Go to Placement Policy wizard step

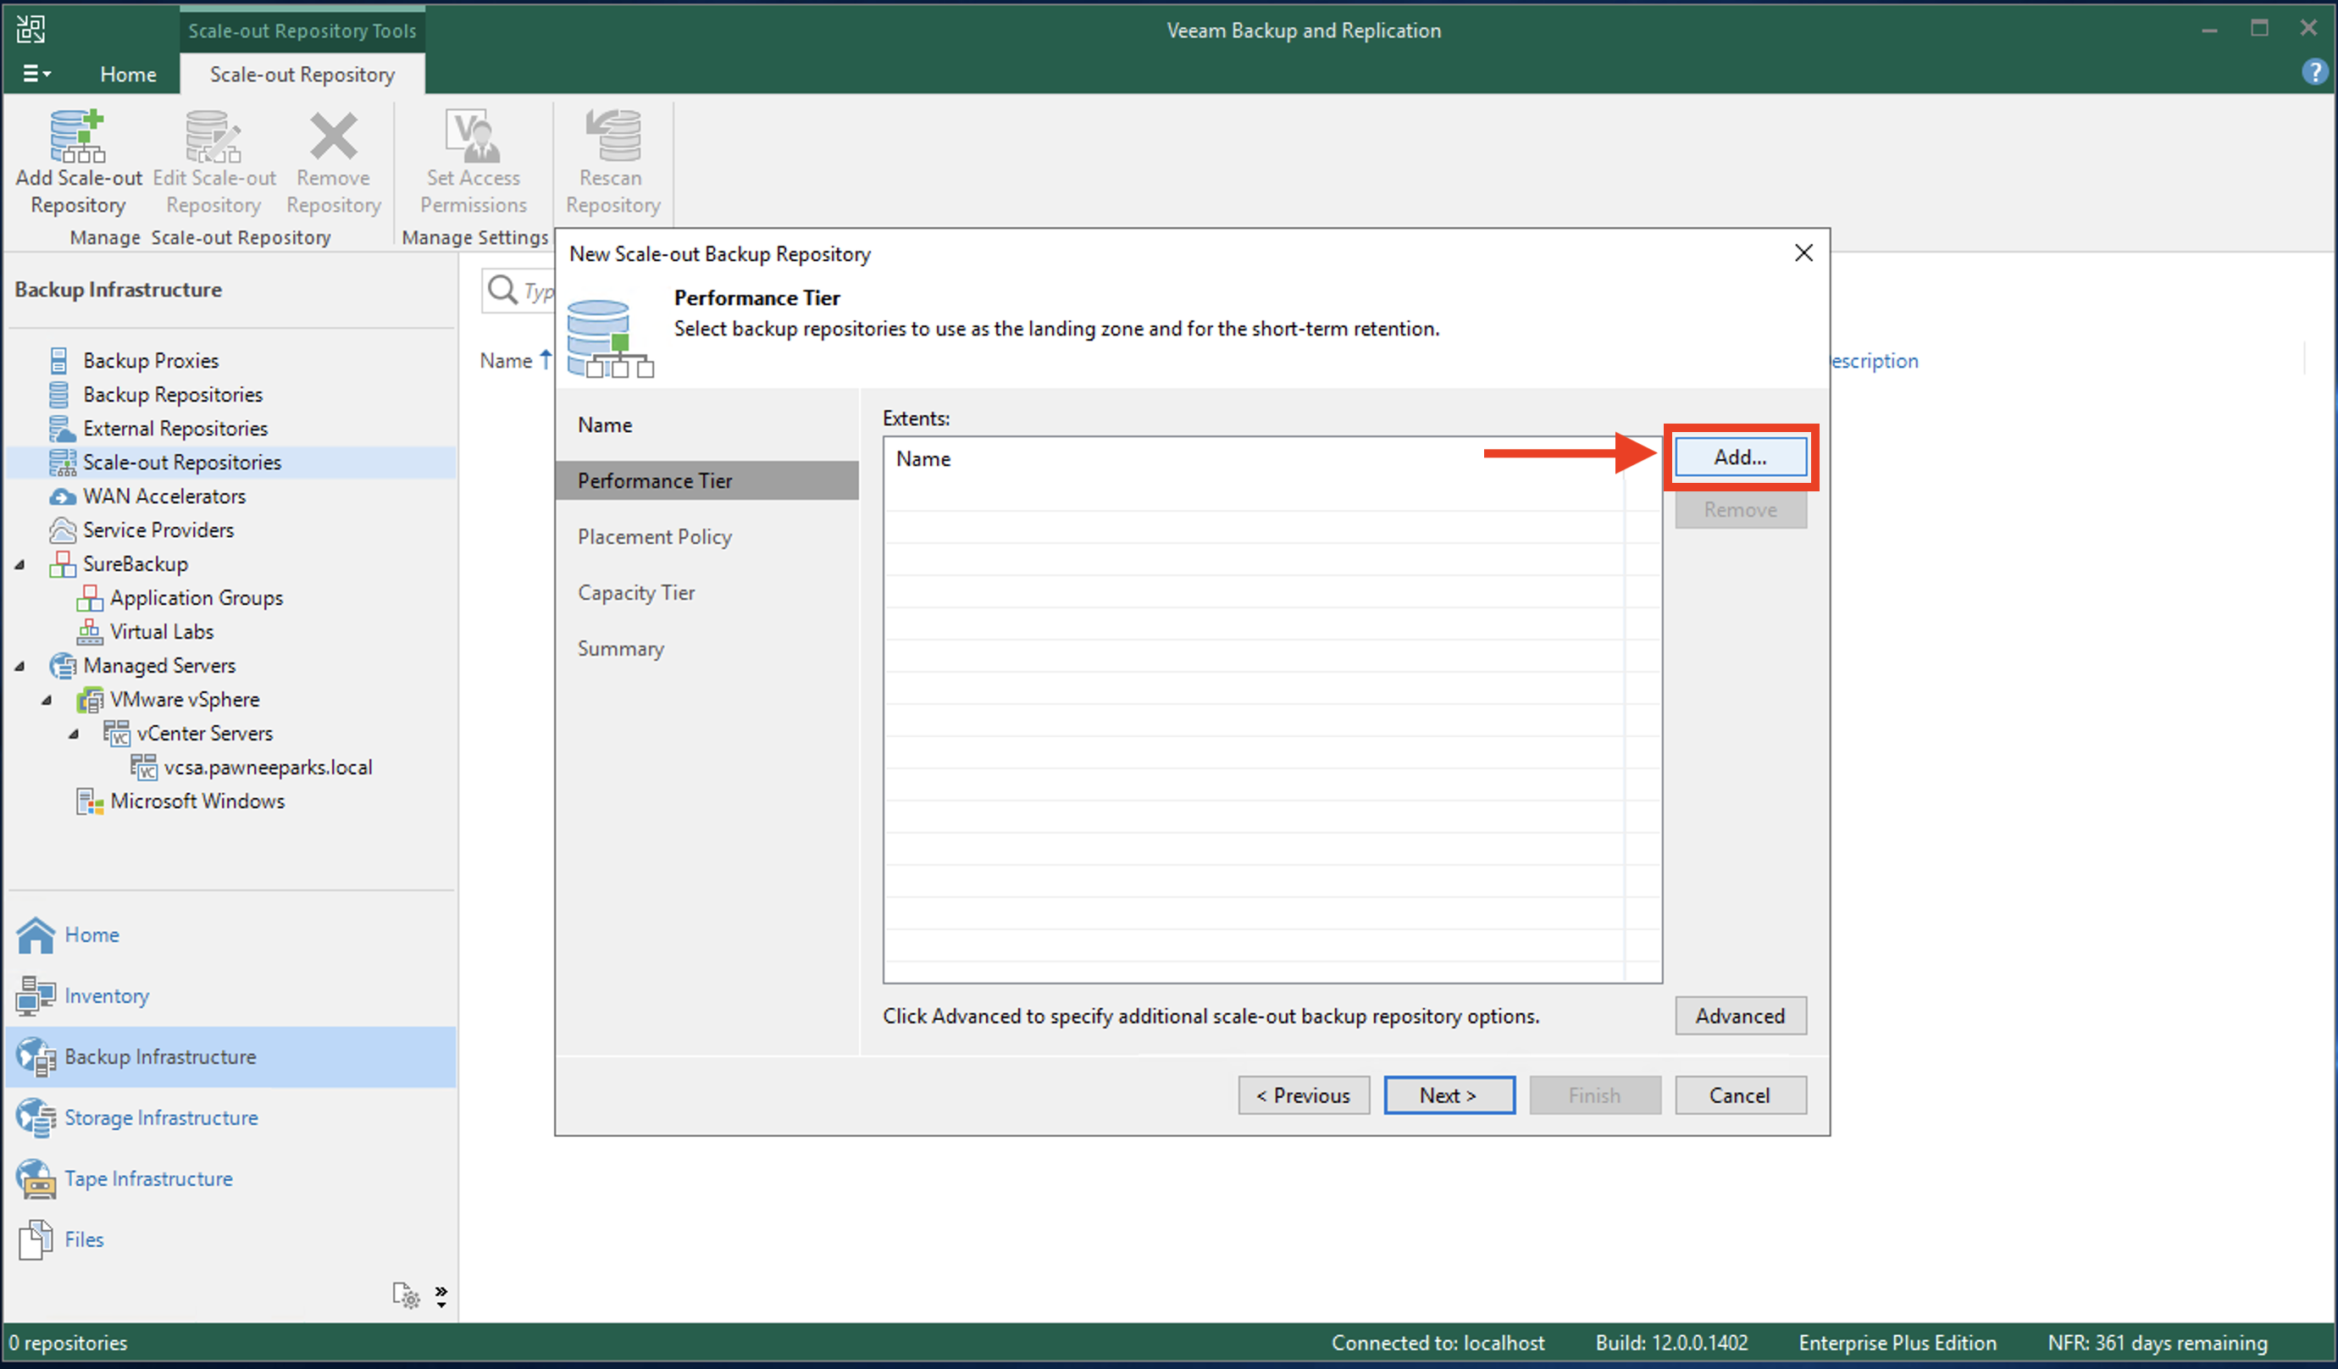pos(655,536)
